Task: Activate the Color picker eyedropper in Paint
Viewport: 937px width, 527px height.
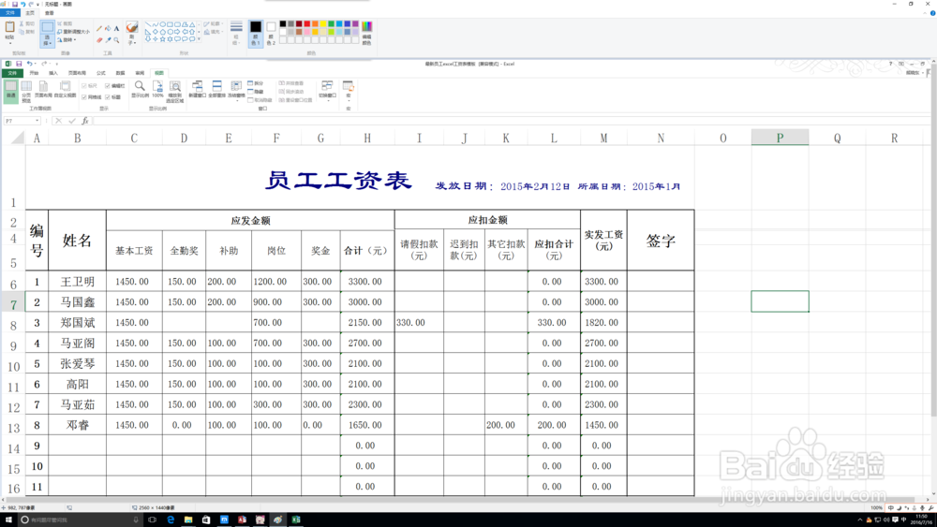Action: (x=108, y=40)
